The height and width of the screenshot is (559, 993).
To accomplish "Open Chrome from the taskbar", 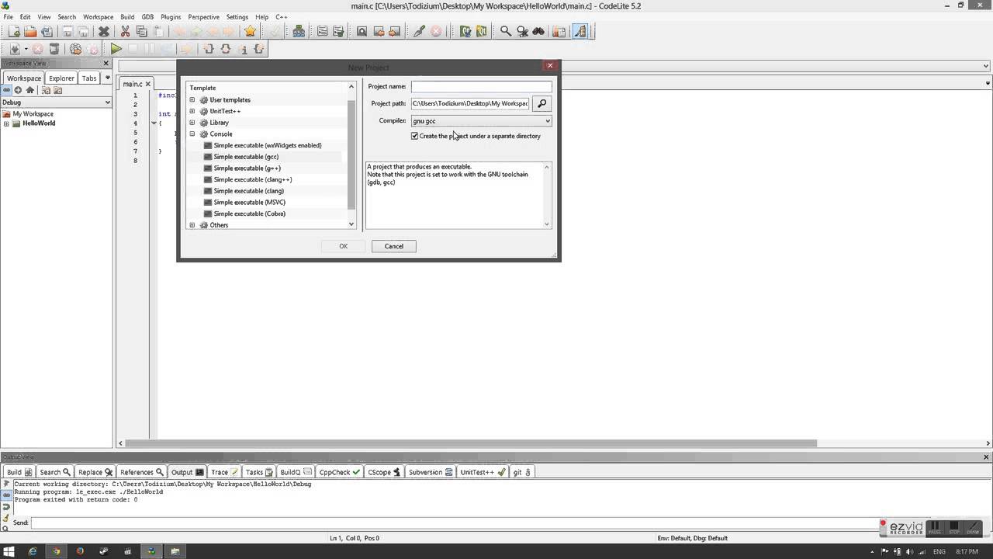I will click(x=56, y=551).
